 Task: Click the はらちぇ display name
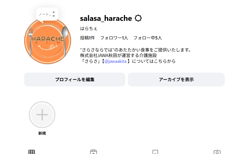click(x=89, y=28)
